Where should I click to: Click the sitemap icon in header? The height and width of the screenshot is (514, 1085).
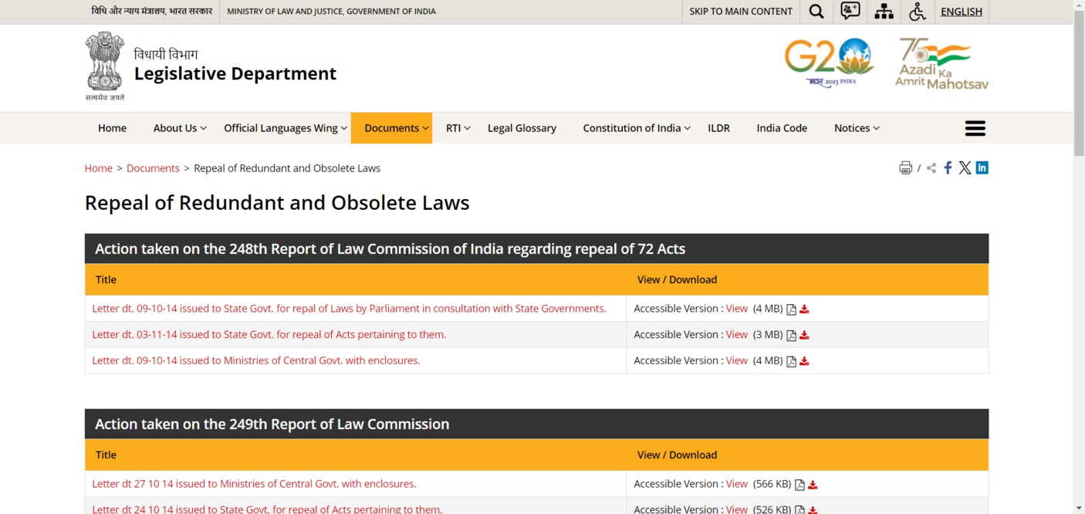[884, 12]
